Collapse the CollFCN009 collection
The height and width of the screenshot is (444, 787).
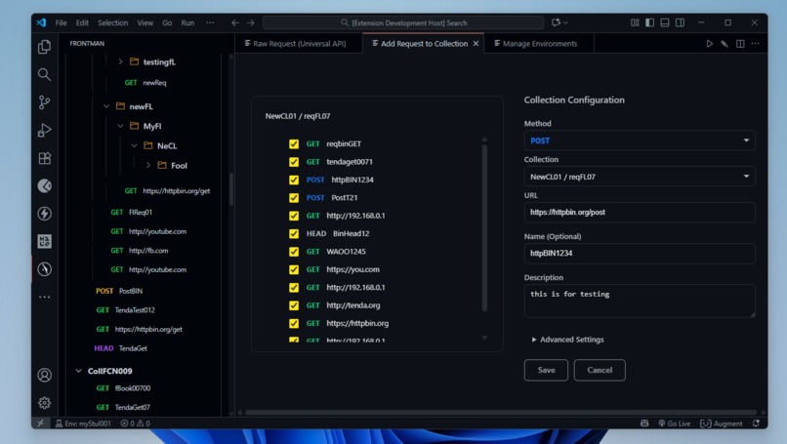(78, 371)
